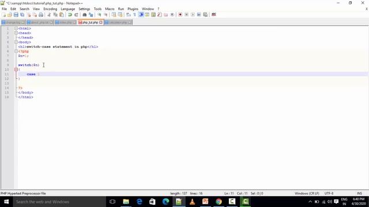Save the current file via toolbar

[x=16, y=14]
